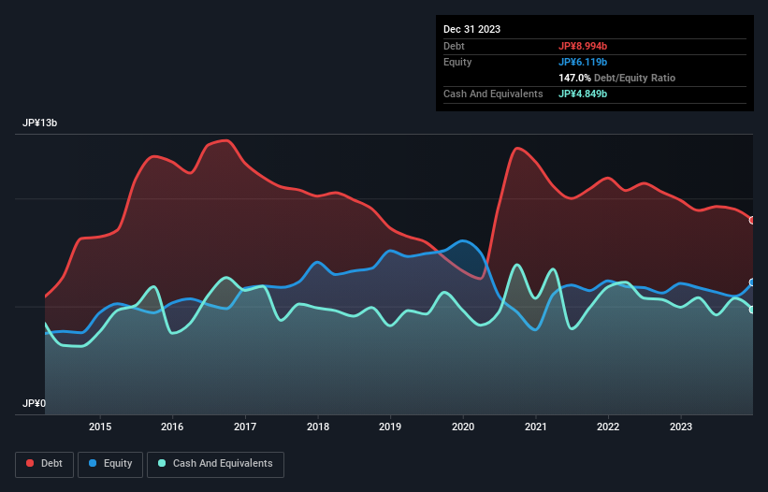Select the 2021 axis label
Image resolution: width=768 pixels, height=492 pixels.
click(x=536, y=427)
